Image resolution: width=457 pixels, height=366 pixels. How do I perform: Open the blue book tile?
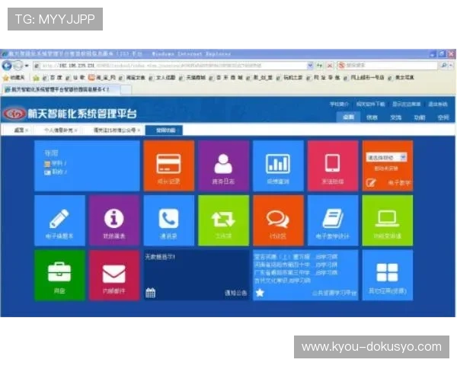point(333,220)
